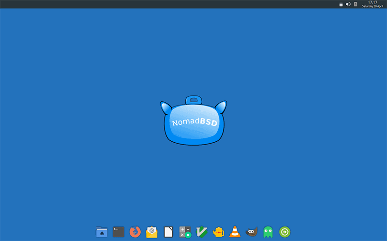Open the email client envelope icon
The image size is (387, 241).
(x=152, y=232)
